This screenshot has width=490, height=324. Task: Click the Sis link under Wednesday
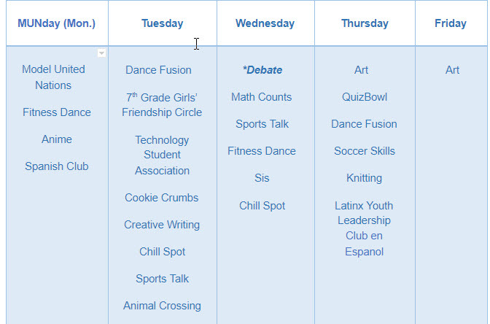tap(262, 178)
